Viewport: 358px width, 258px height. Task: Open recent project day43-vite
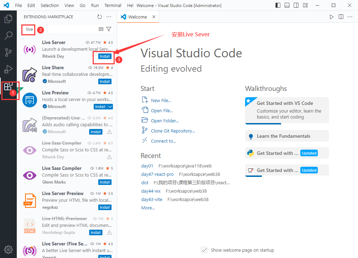coord(152,200)
